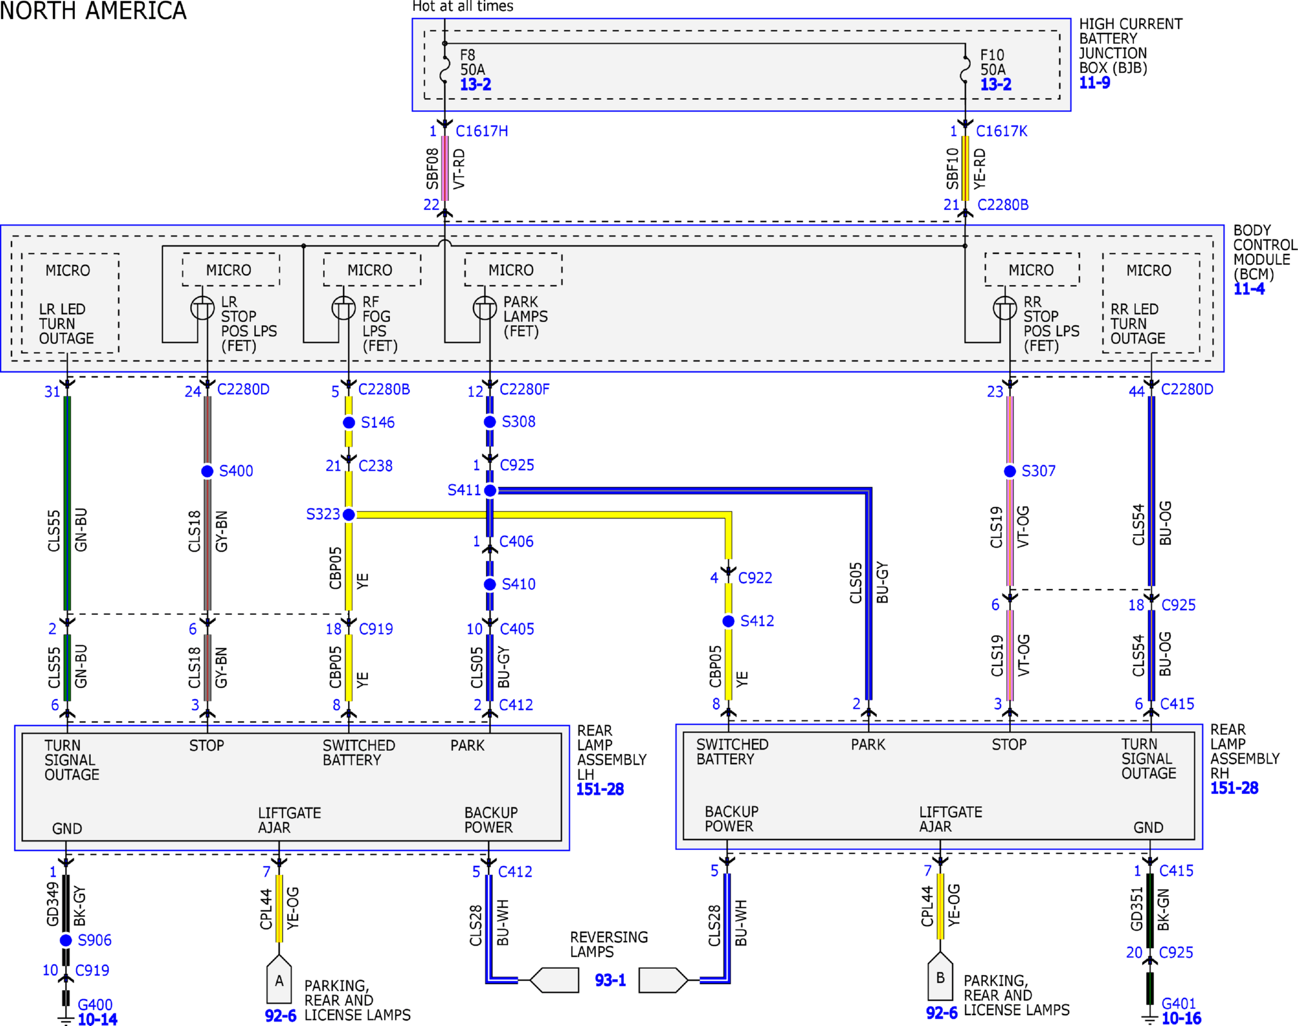Select splice label S906
This screenshot has height=1026, width=1298.
pyautogui.click(x=94, y=940)
